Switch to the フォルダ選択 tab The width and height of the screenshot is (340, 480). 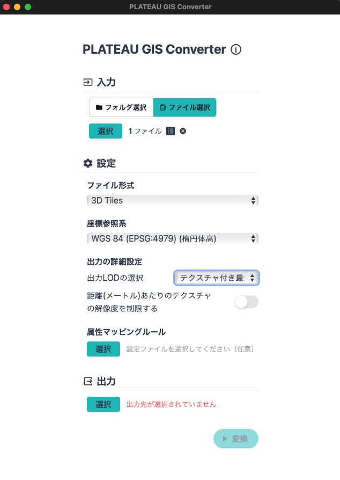coord(121,107)
